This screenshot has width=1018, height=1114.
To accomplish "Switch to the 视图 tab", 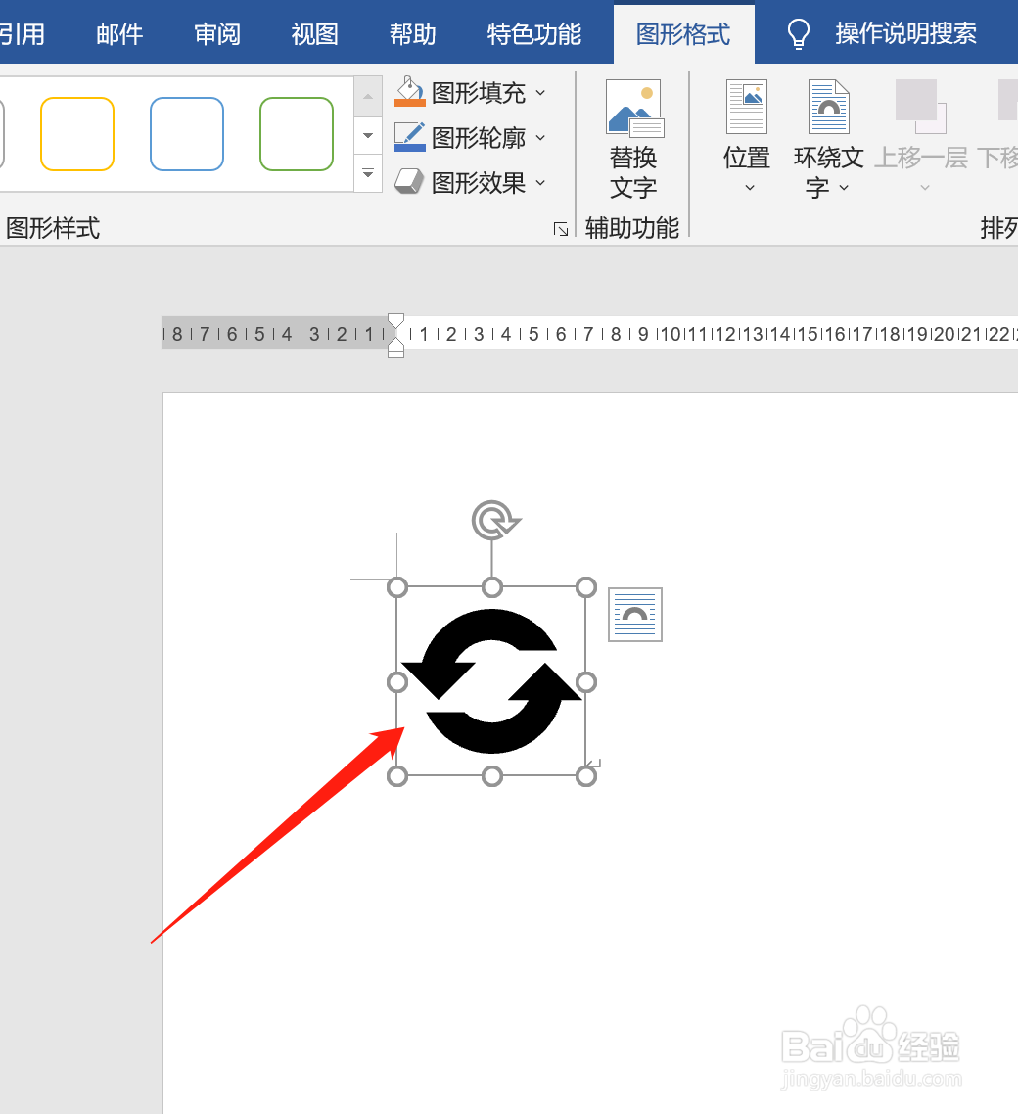I will 314,33.
